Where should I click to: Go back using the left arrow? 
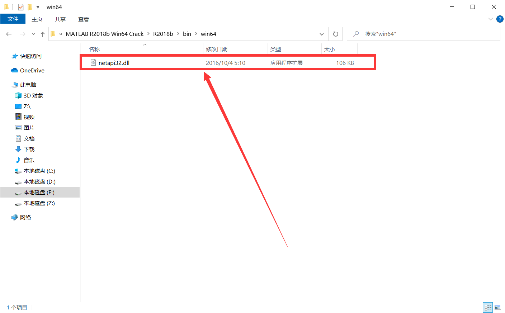pos(9,34)
